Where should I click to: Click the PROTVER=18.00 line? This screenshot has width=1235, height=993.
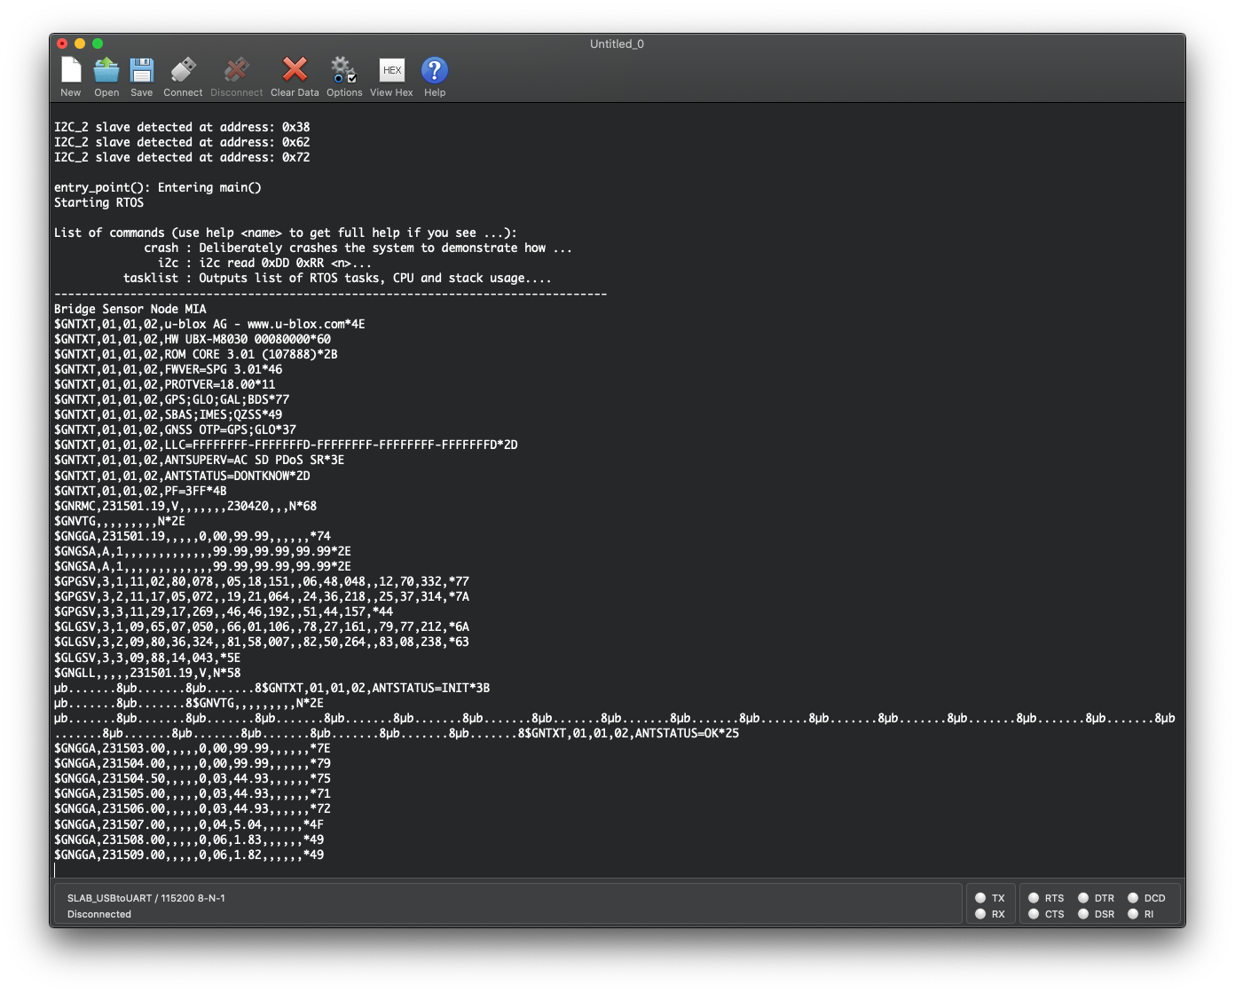165,384
